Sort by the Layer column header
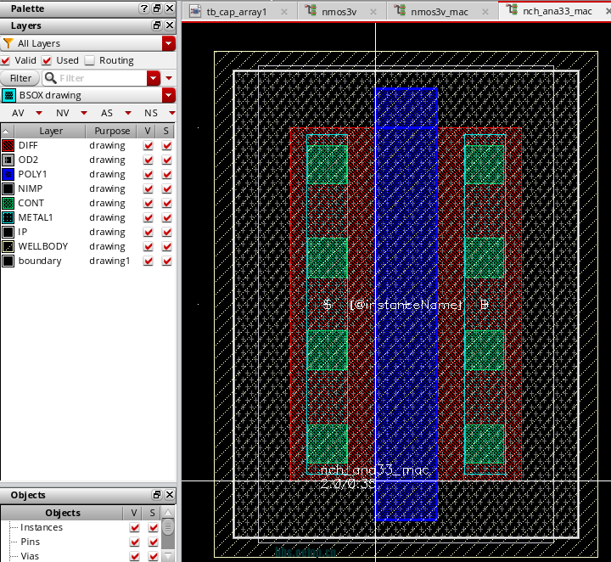 click(50, 132)
